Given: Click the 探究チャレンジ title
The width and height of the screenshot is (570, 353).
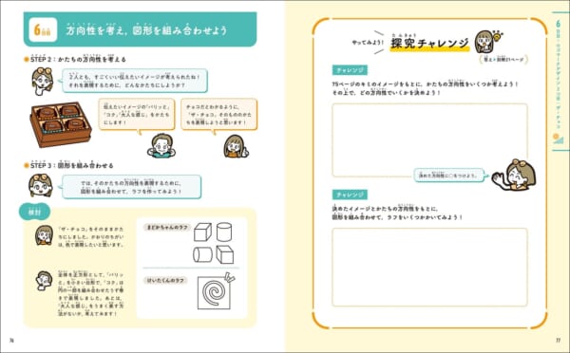Looking at the screenshot, I should pos(429,44).
